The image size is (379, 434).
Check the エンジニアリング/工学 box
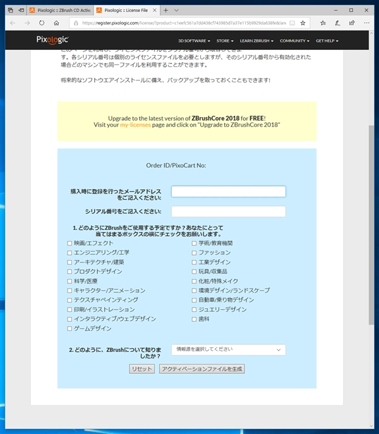tap(69, 253)
